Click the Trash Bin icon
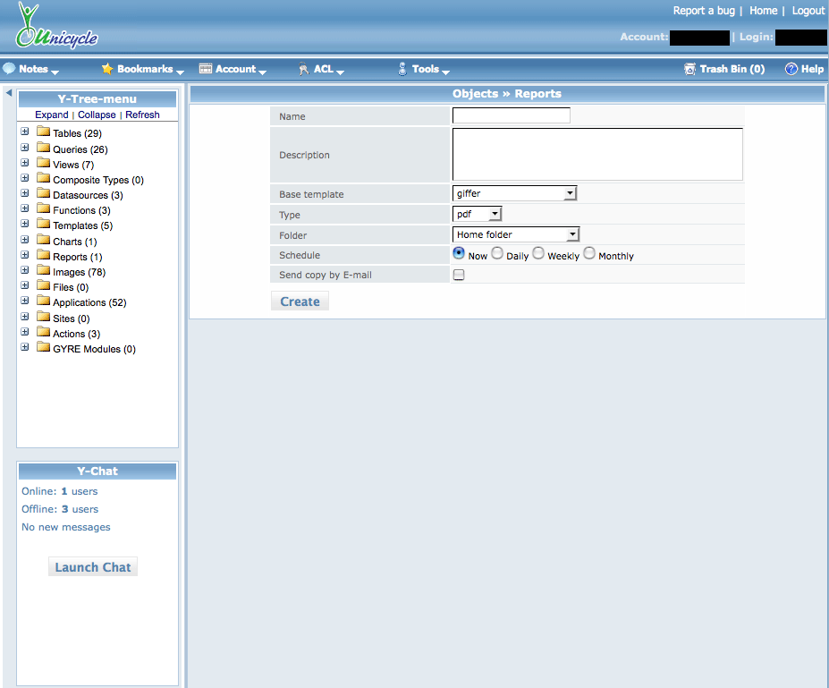This screenshot has width=829, height=688. pyautogui.click(x=689, y=69)
